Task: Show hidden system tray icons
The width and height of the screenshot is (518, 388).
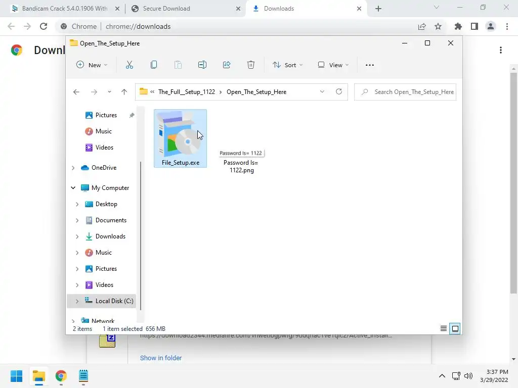Action: tap(442, 376)
